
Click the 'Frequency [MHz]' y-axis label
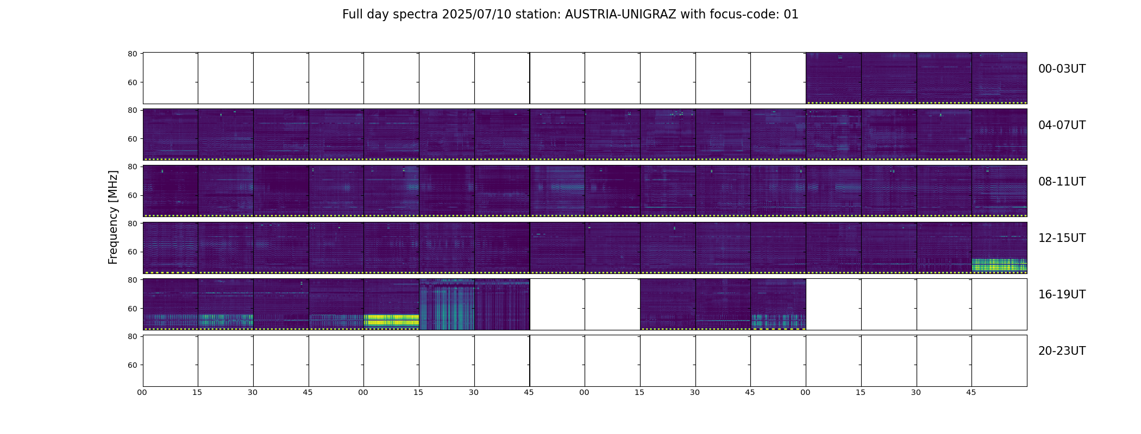tap(113, 218)
